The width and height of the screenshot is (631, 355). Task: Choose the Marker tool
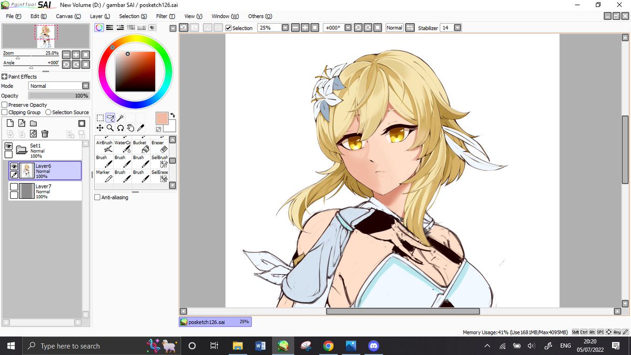coord(104,176)
